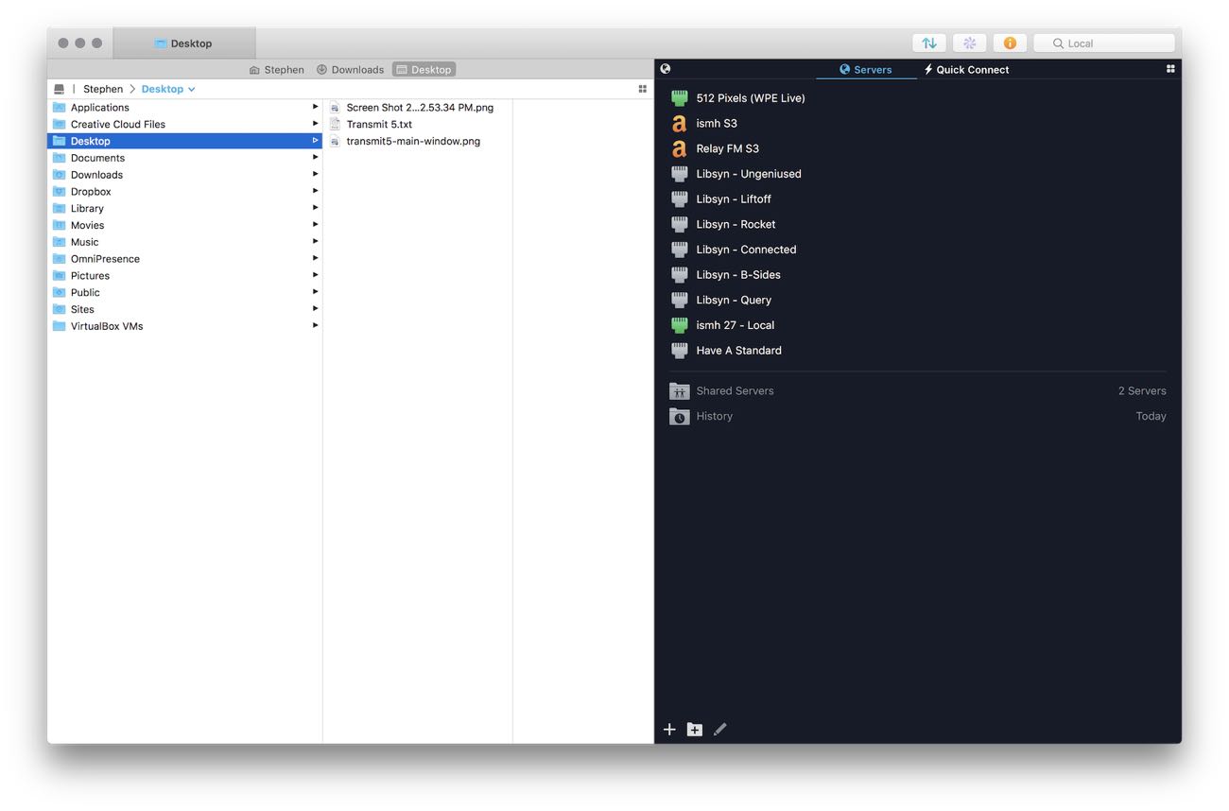Click the server icon for Have A Standard
Screen dimensions: 1229x811
point(679,351)
